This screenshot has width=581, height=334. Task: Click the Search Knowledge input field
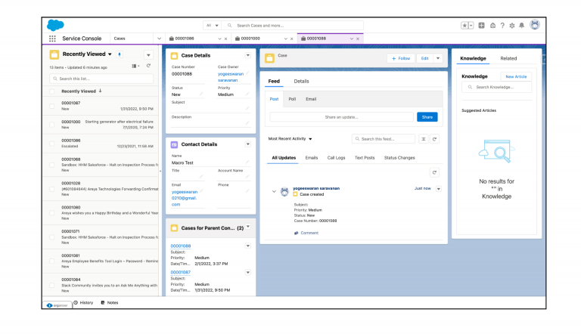click(496, 88)
